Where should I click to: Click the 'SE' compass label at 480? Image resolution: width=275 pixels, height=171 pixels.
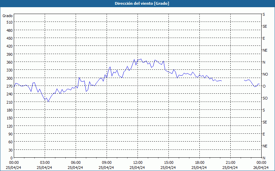(x=265, y=27)
